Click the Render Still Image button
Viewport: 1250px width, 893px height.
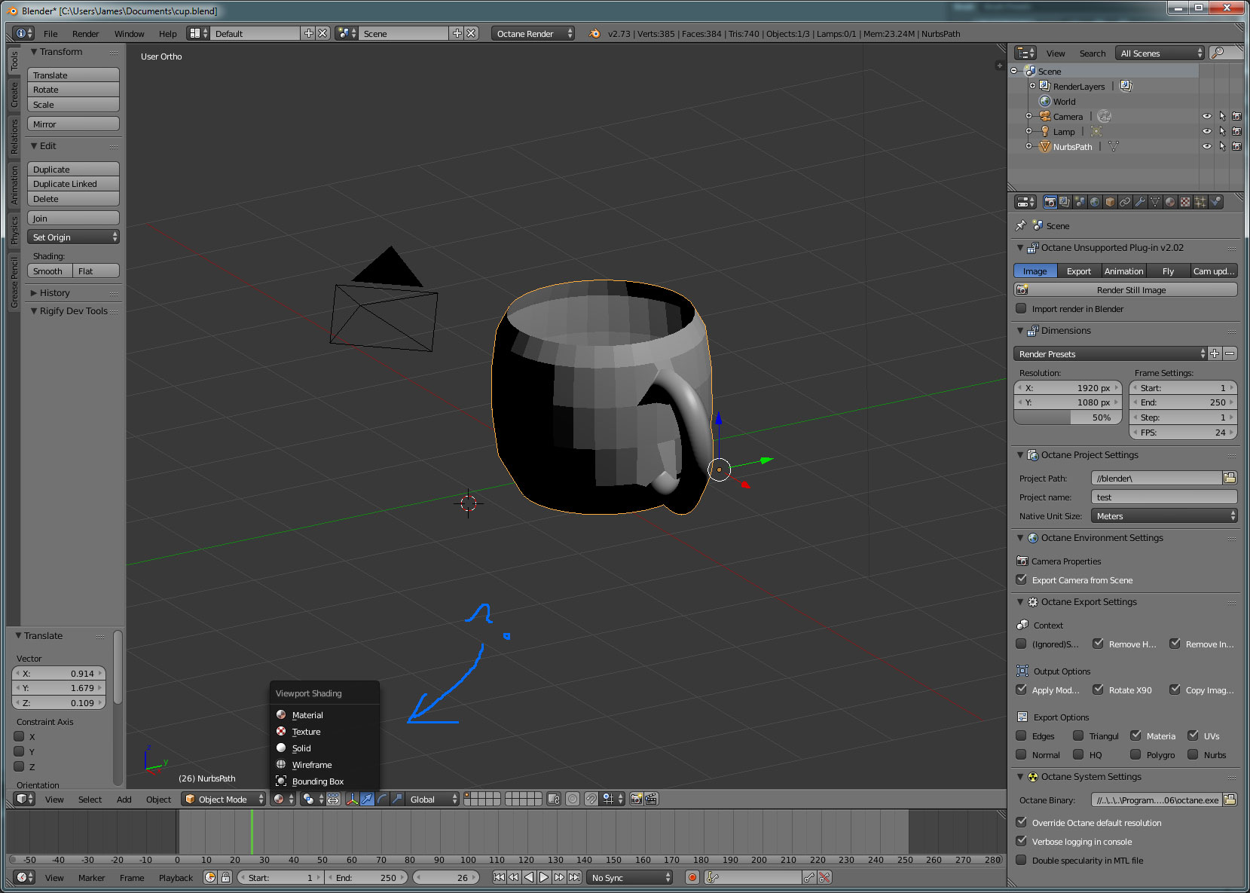point(1126,290)
